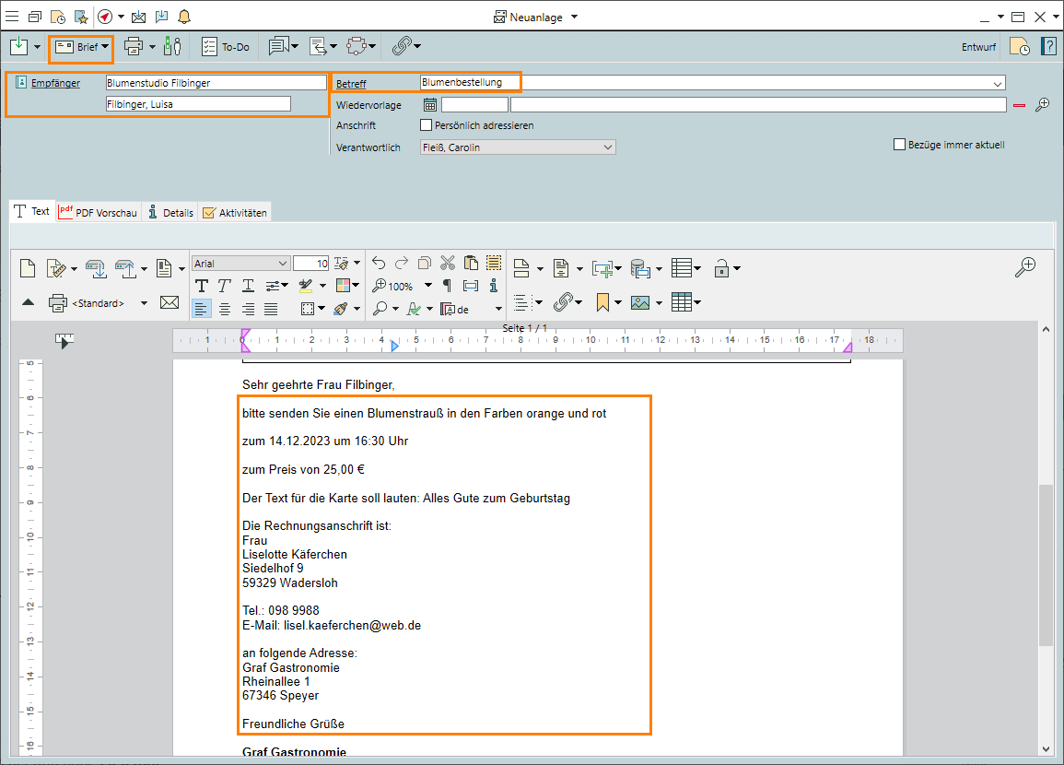Click the scissors cut icon
This screenshot has height=765, width=1064.
point(448,264)
